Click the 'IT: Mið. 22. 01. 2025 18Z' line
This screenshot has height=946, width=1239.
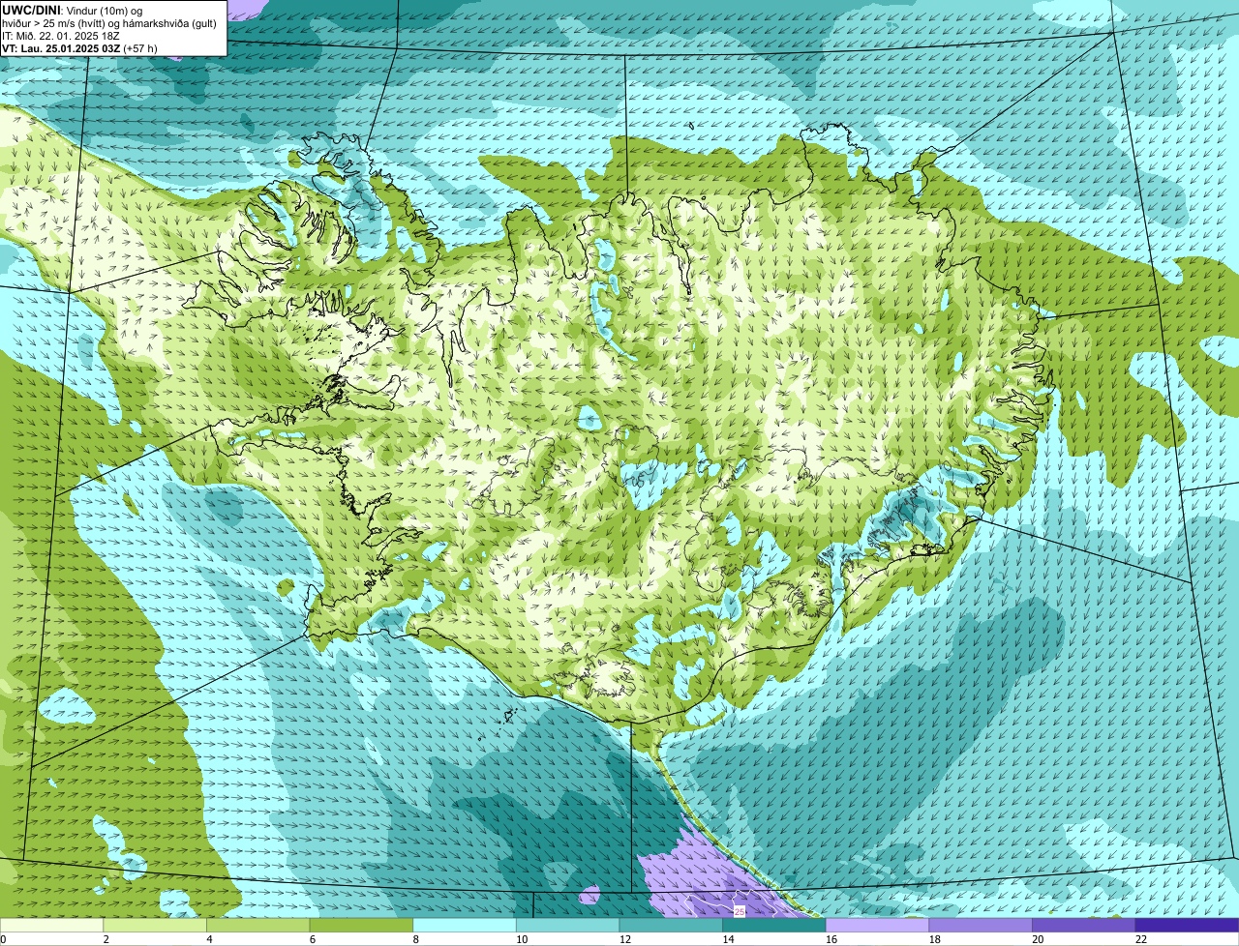(61, 35)
